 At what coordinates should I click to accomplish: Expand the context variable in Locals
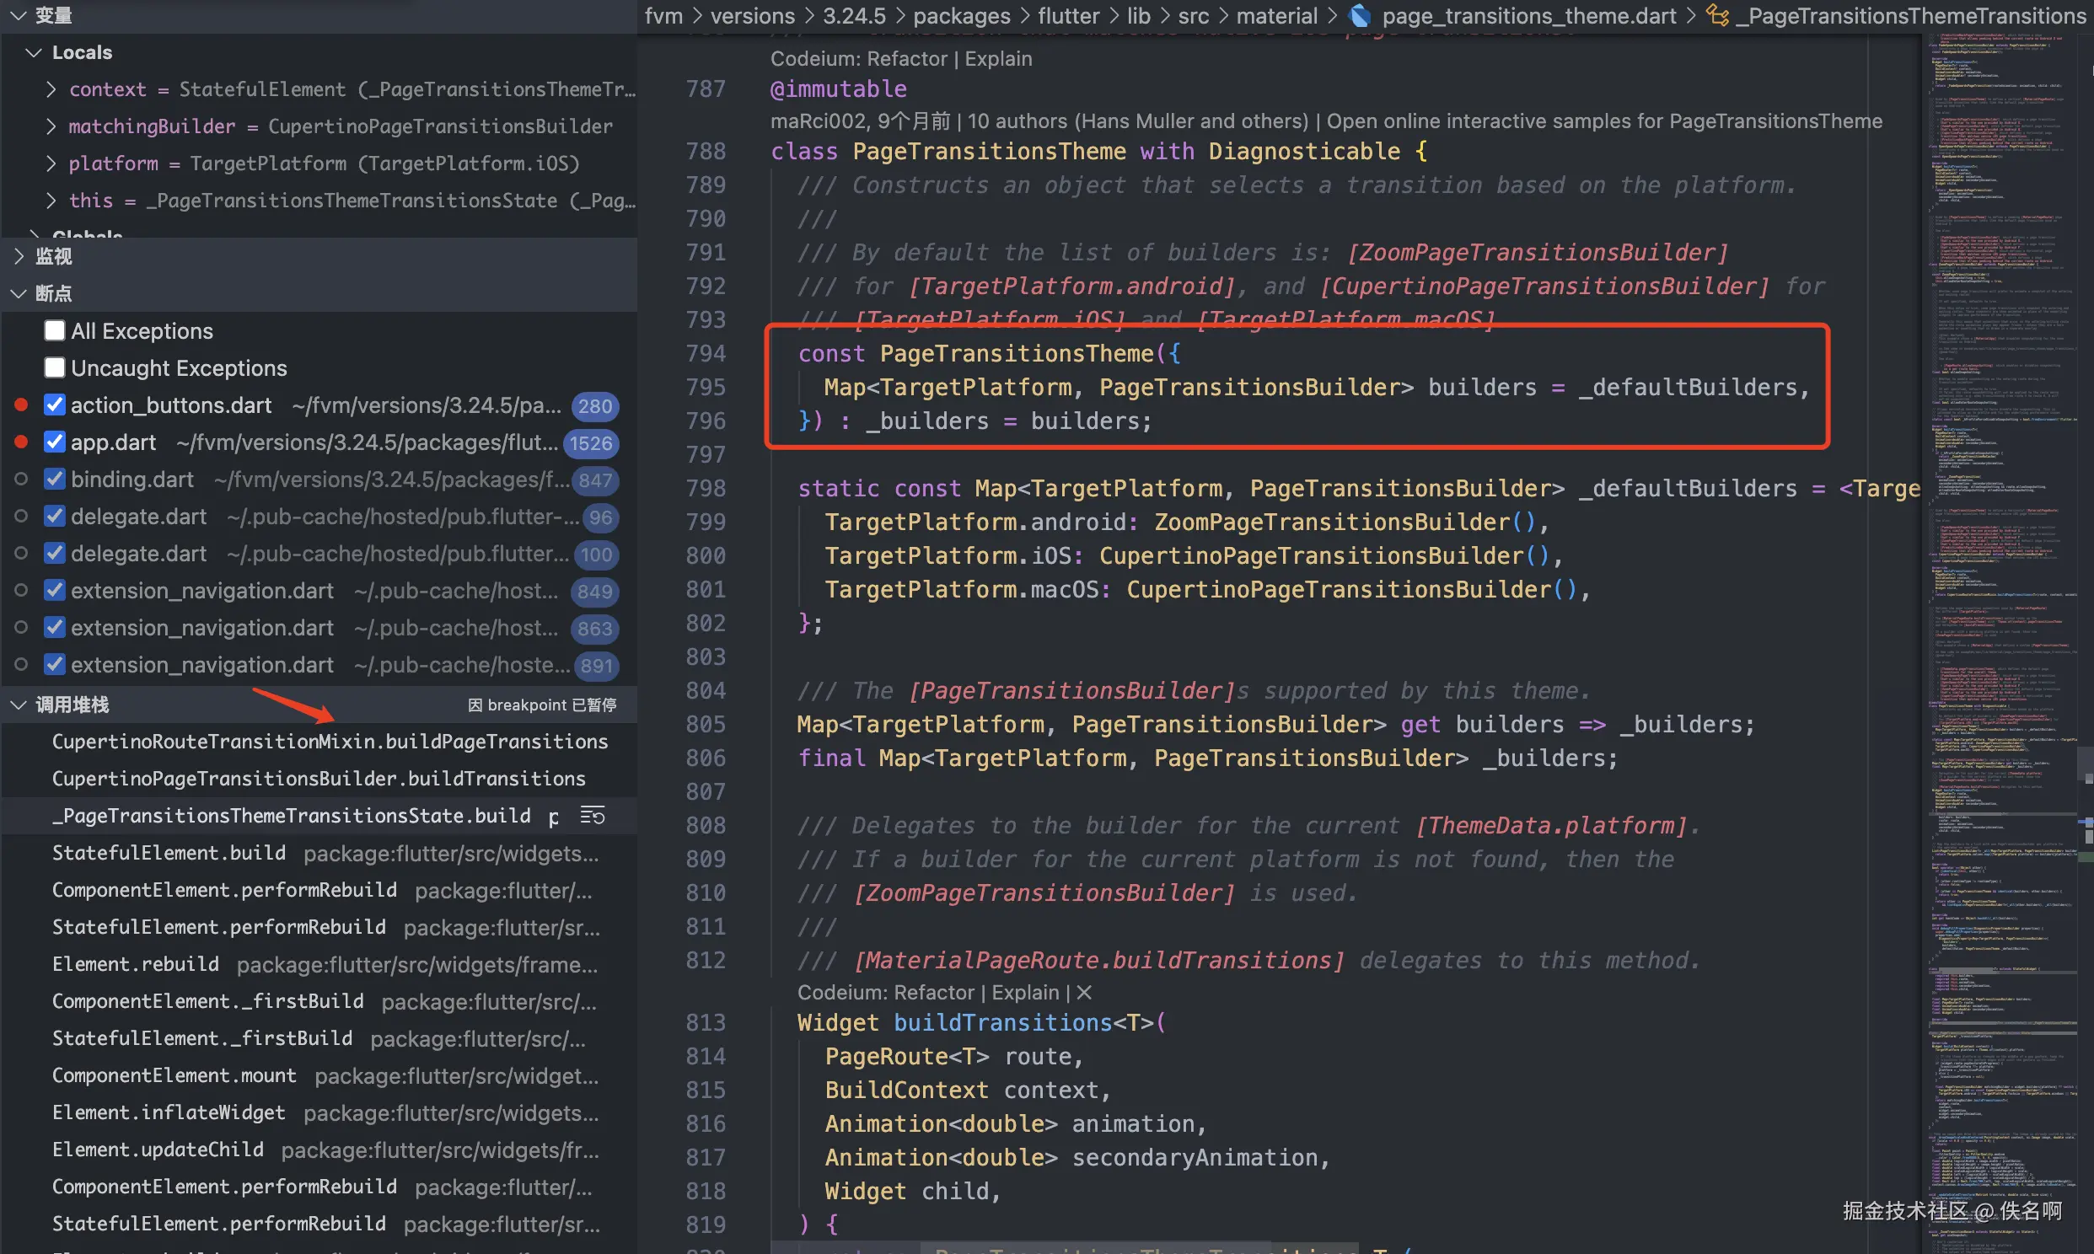pos(51,88)
